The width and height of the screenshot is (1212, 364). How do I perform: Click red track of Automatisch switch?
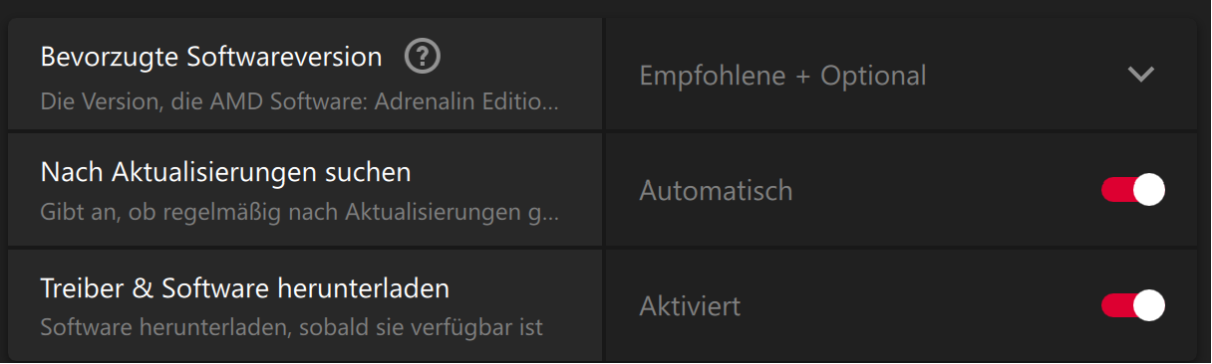coord(1116,190)
